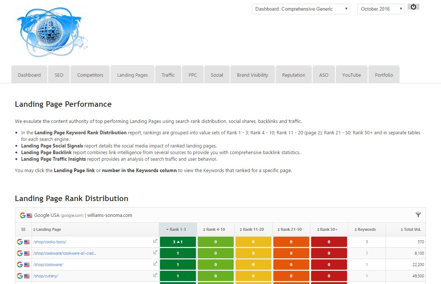Click the filter funnel icon
The image size is (441, 284).
418,215
